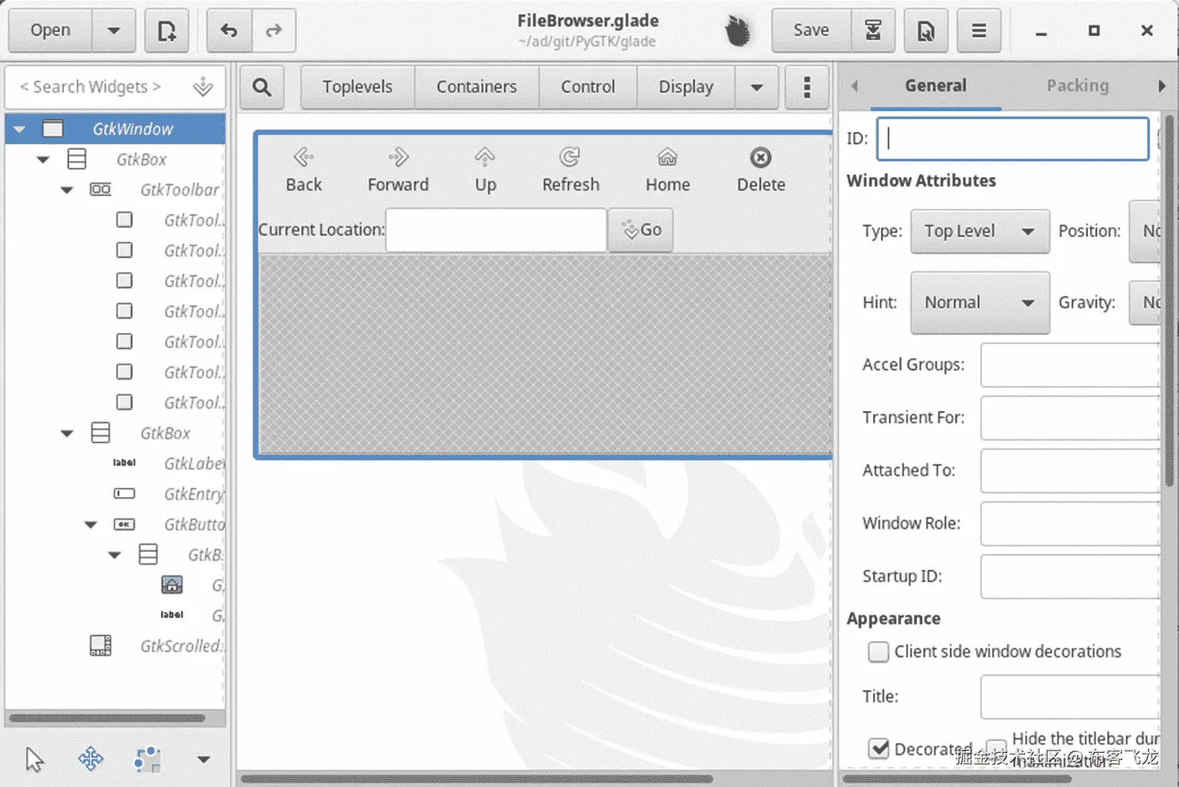Collapse the GtkButton tree node
The image size is (1179, 787).
pyautogui.click(x=91, y=525)
